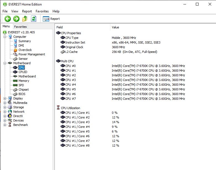Open the View menu

(15, 11)
